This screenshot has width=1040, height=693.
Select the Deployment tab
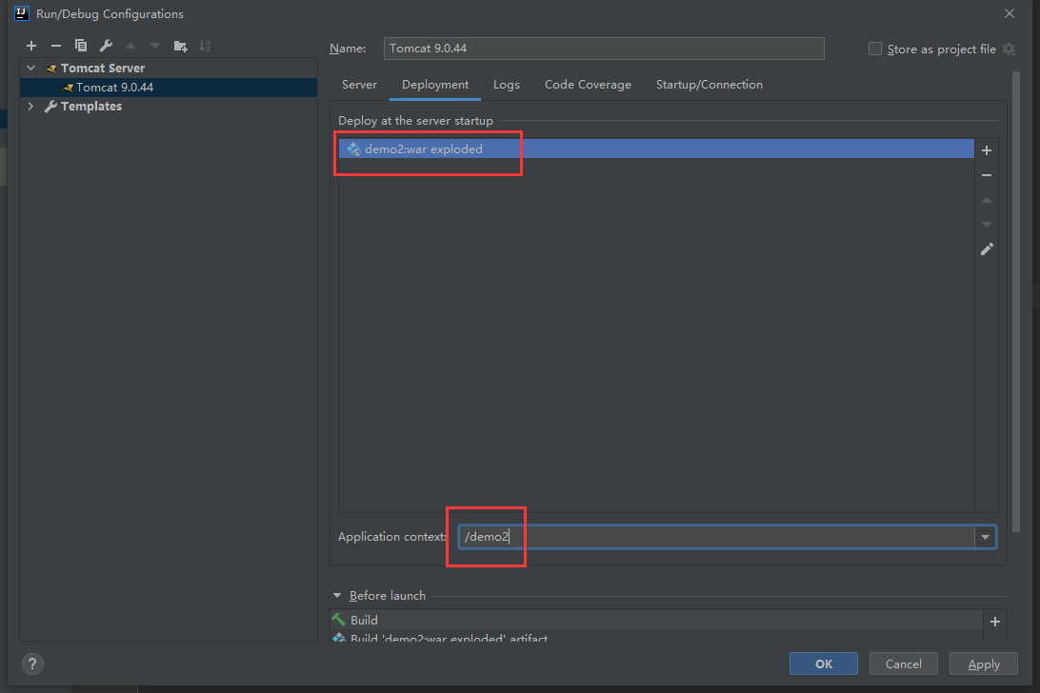435,85
